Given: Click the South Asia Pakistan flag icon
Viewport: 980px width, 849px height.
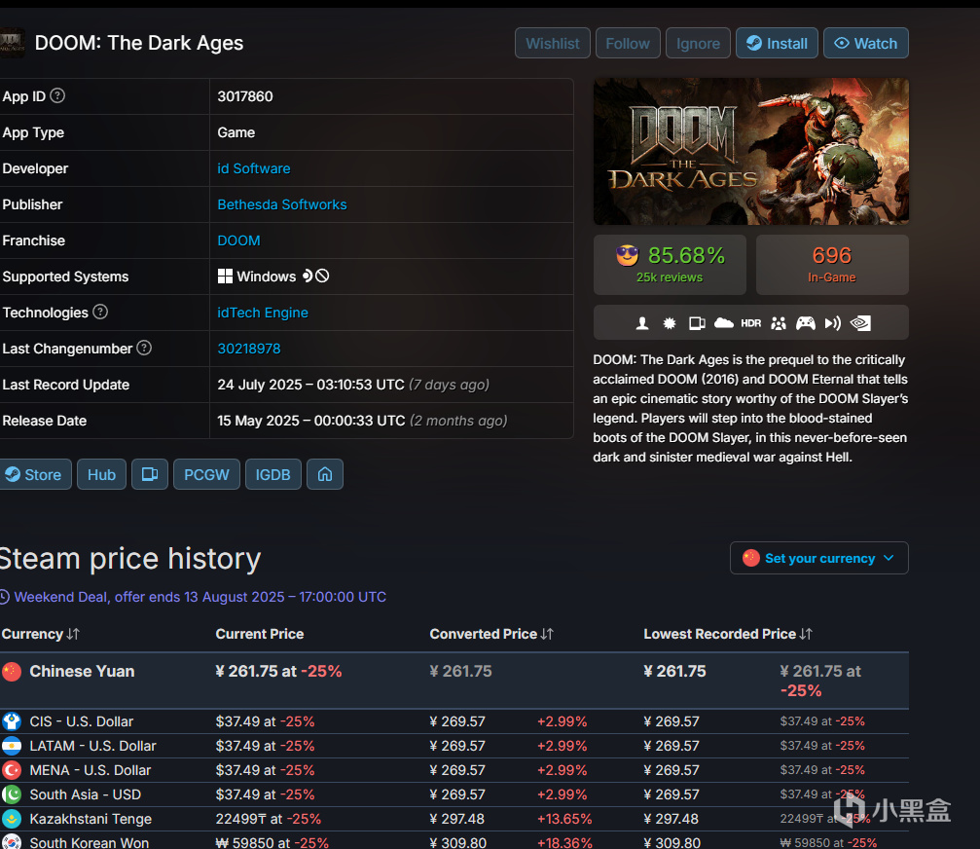Looking at the screenshot, I should click(x=11, y=794).
